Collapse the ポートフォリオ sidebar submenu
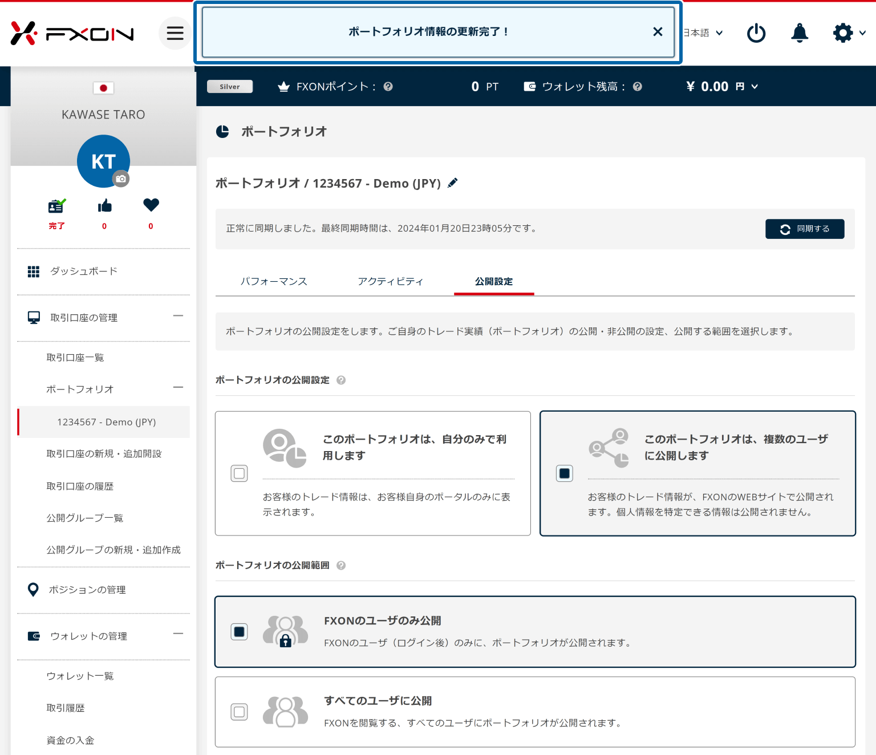The width and height of the screenshot is (876, 755). click(178, 388)
